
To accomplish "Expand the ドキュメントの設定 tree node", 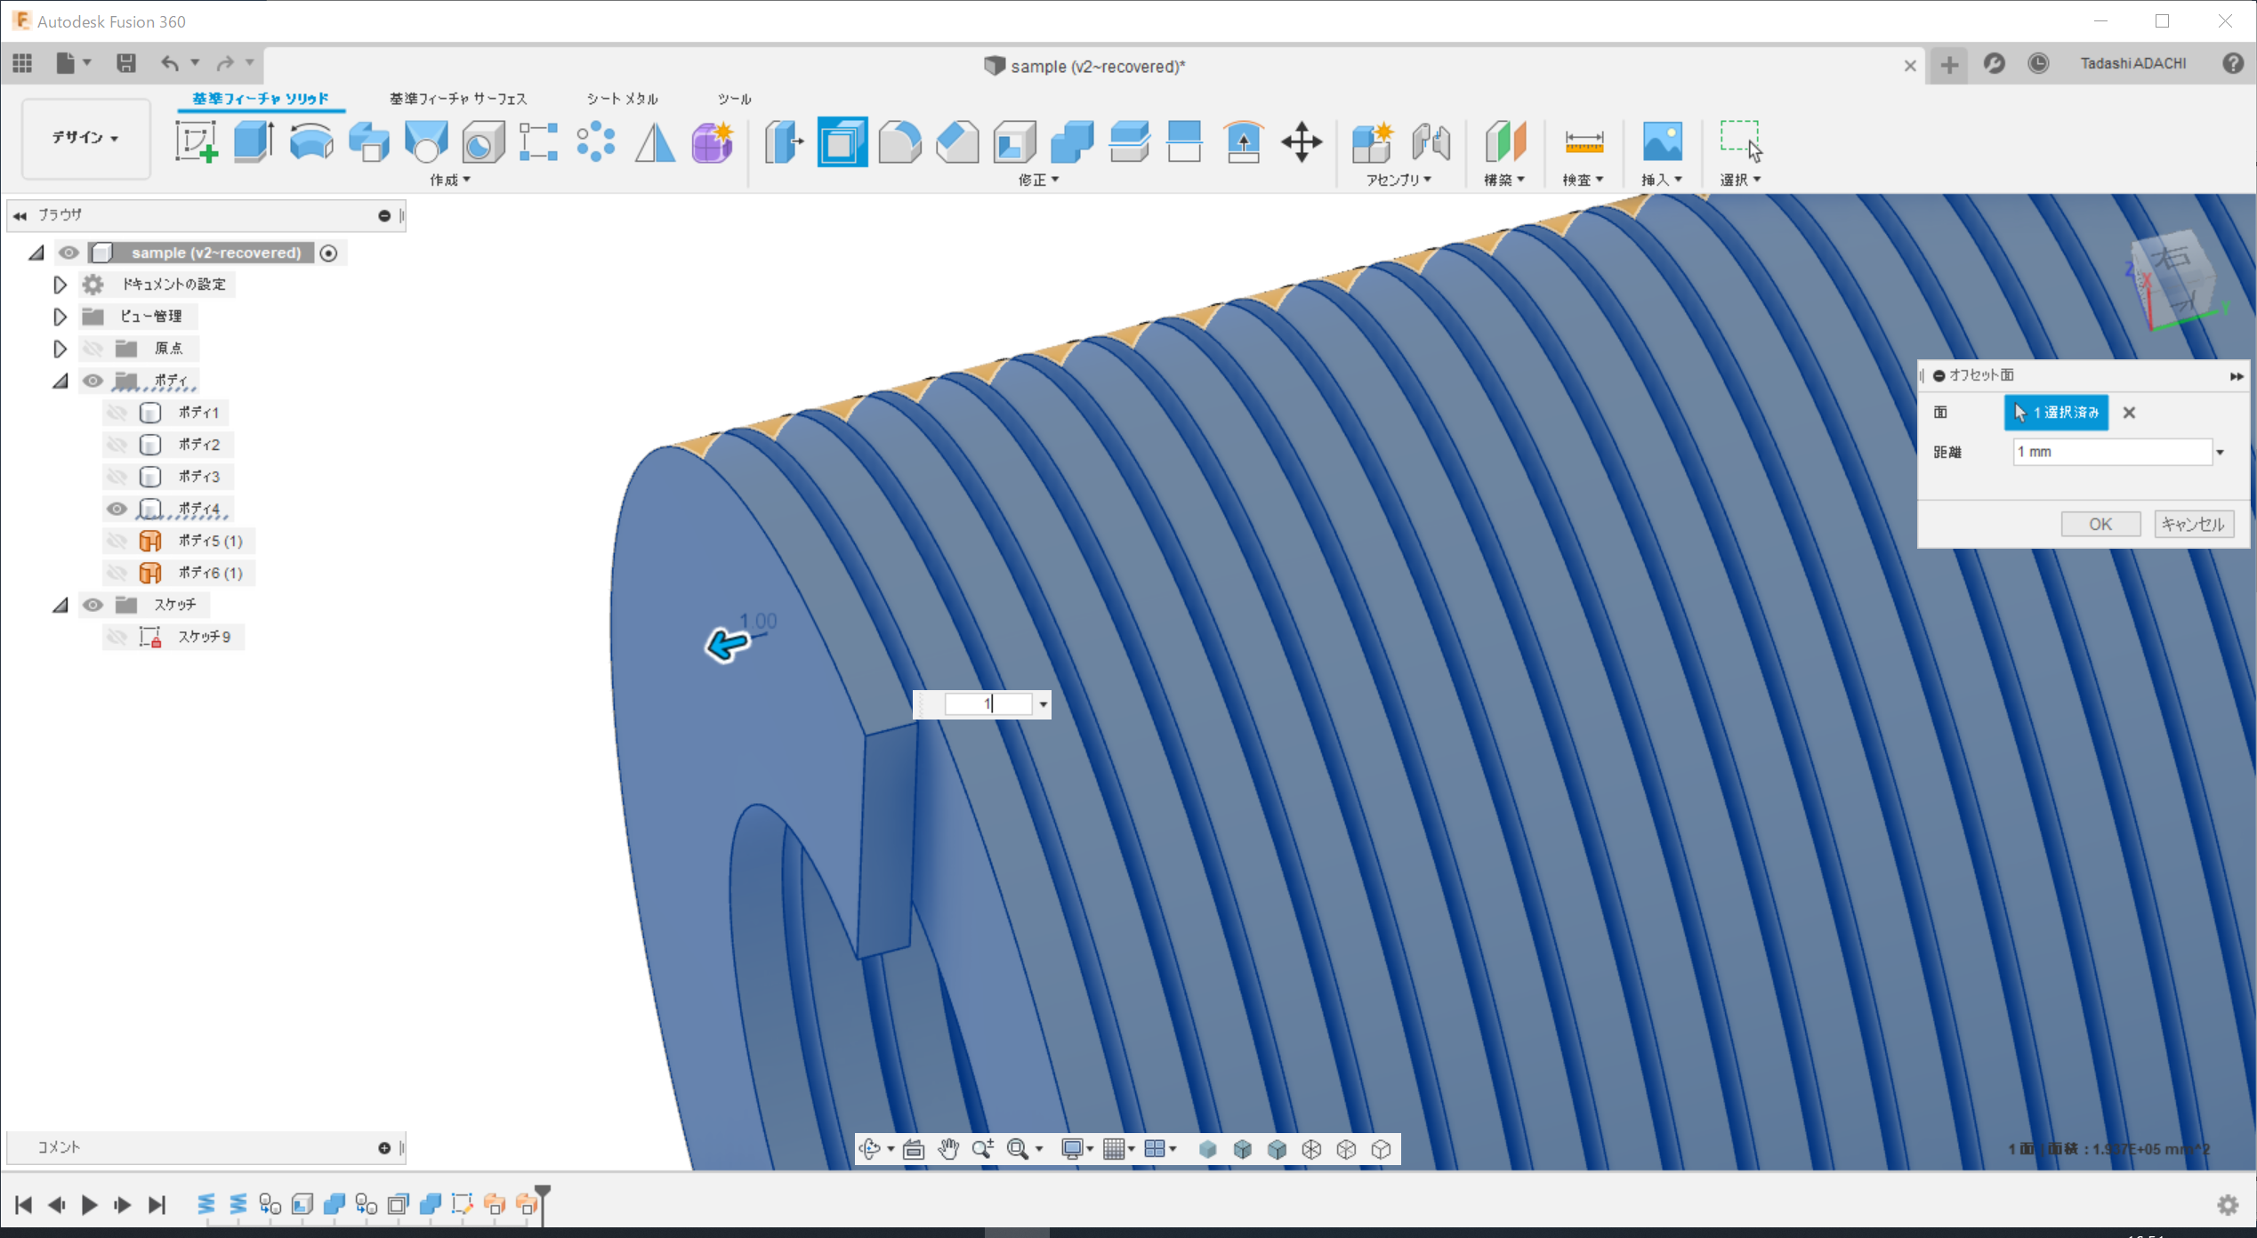I will tap(60, 285).
